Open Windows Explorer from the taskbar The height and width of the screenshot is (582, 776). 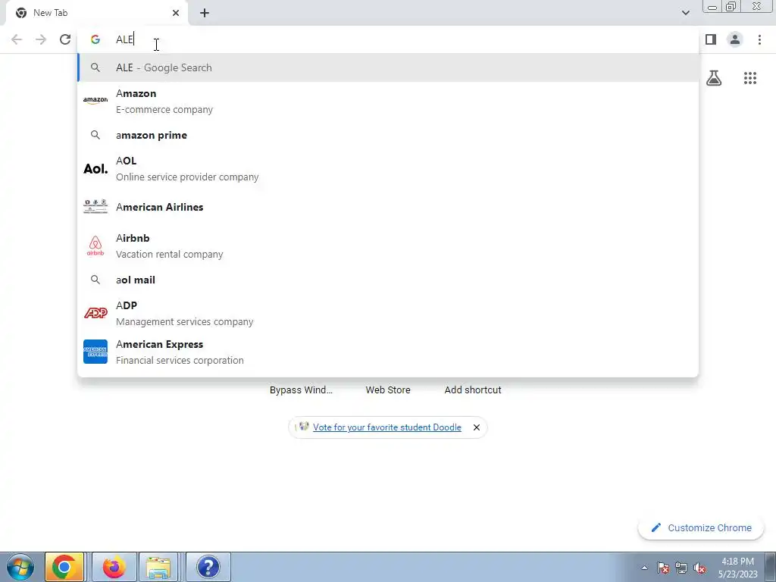pos(159,567)
